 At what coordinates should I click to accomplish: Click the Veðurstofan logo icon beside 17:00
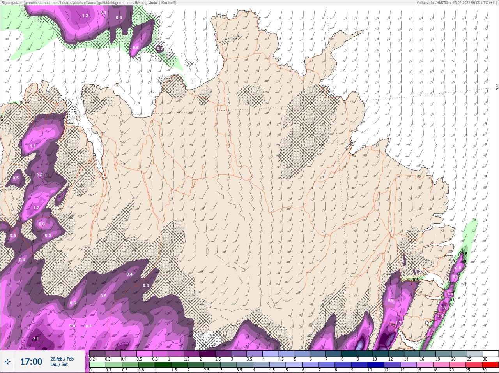(7, 362)
